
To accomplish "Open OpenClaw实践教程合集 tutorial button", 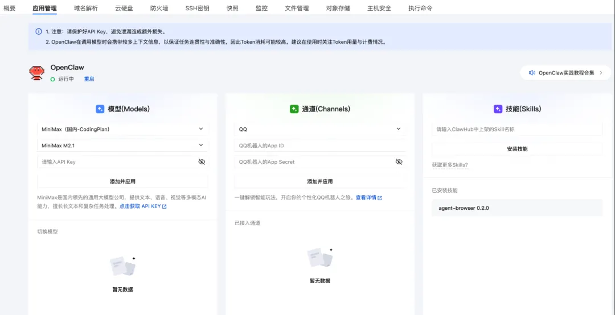I will click(565, 73).
